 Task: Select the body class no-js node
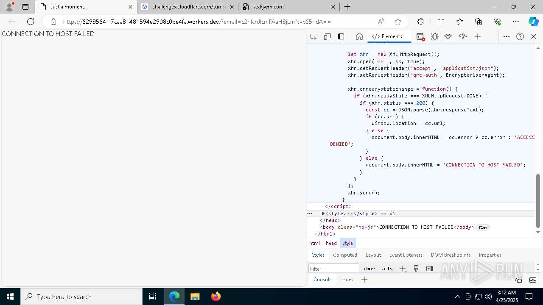[x=397, y=227]
